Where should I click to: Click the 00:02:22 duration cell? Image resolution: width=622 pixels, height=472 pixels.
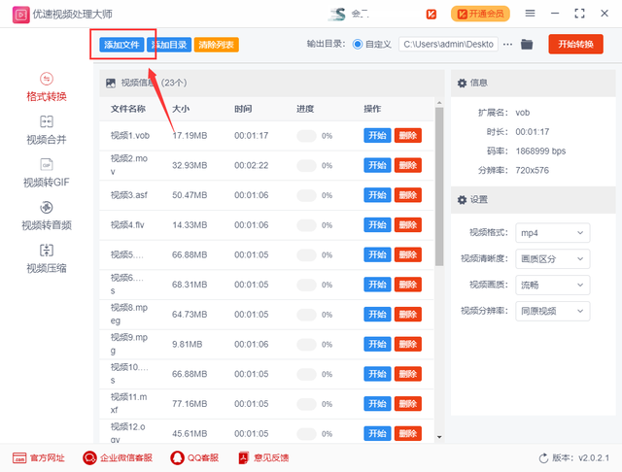[252, 165]
